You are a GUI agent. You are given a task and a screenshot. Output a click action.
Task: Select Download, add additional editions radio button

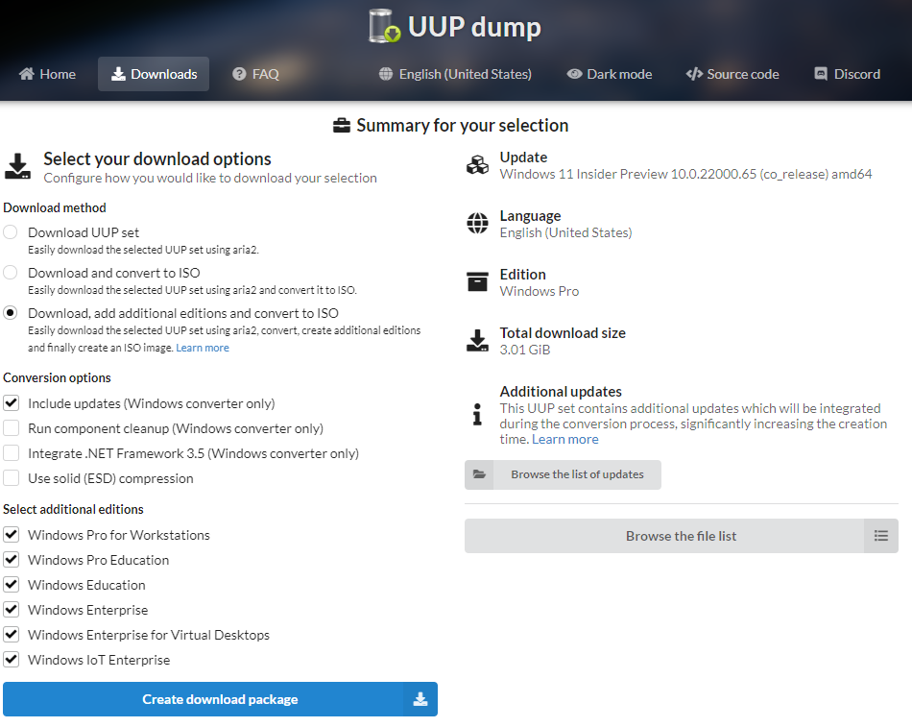coord(11,312)
